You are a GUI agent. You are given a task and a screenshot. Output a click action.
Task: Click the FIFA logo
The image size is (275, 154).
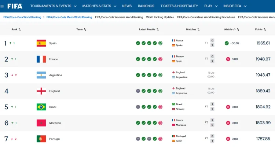click(x=15, y=6)
